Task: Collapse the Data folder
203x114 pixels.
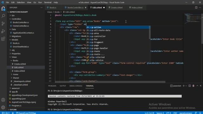Action: (14, 29)
